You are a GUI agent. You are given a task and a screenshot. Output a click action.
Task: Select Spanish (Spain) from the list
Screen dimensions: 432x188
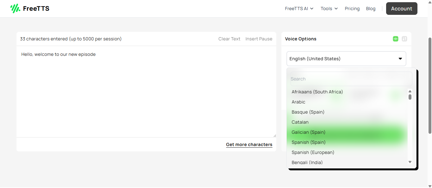tap(308, 142)
